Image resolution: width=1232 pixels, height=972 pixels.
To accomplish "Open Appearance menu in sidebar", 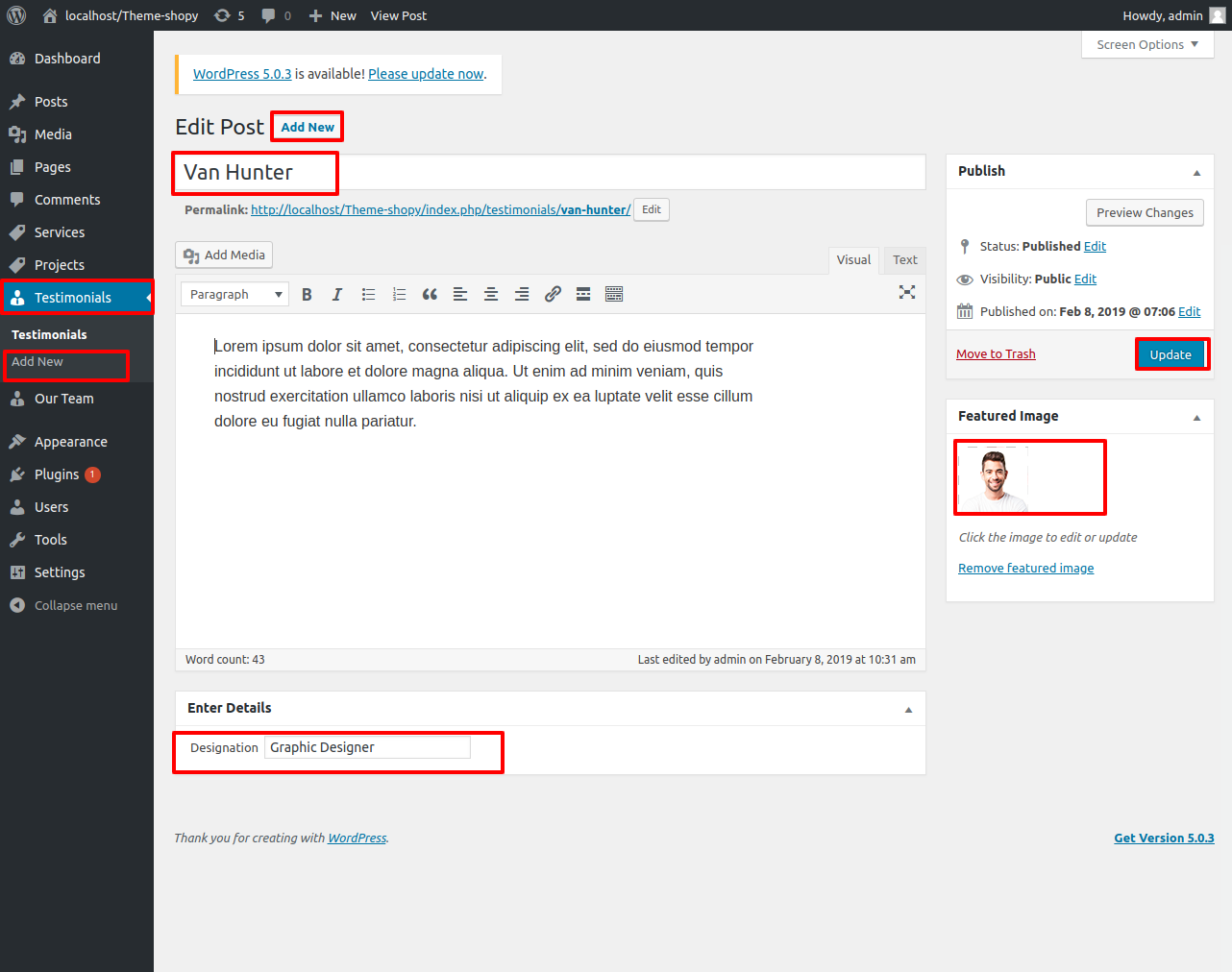I will pyautogui.click(x=71, y=442).
